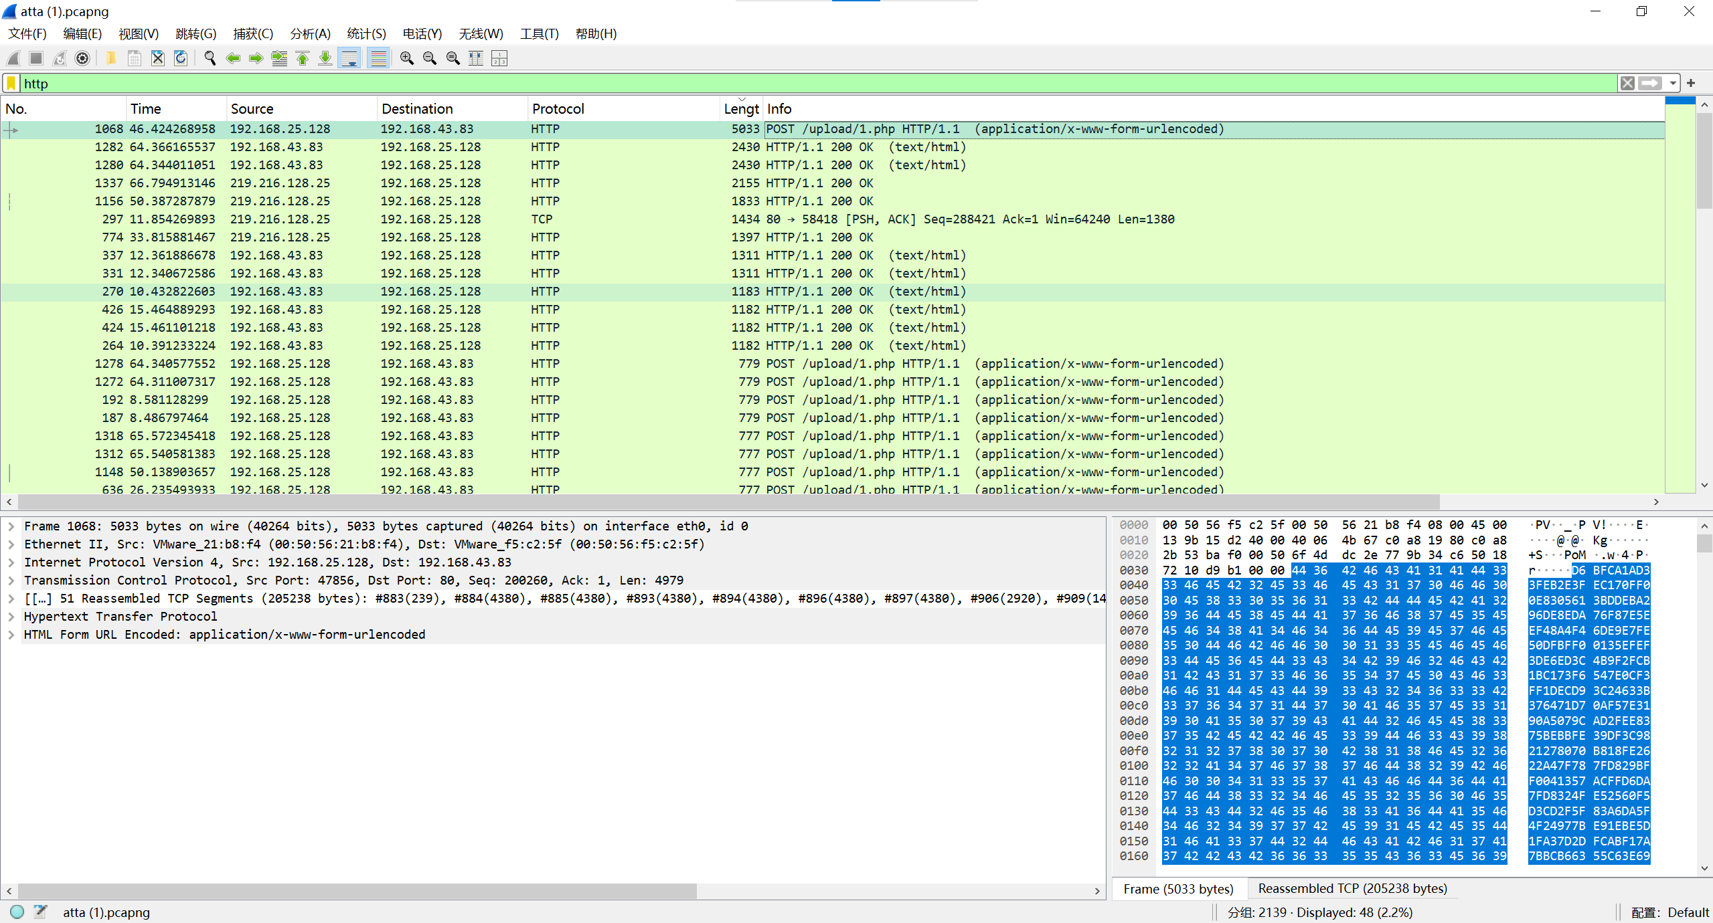Click the packet list horizontal scrollbar
Screen dimensions: 1713x923
[728, 502]
